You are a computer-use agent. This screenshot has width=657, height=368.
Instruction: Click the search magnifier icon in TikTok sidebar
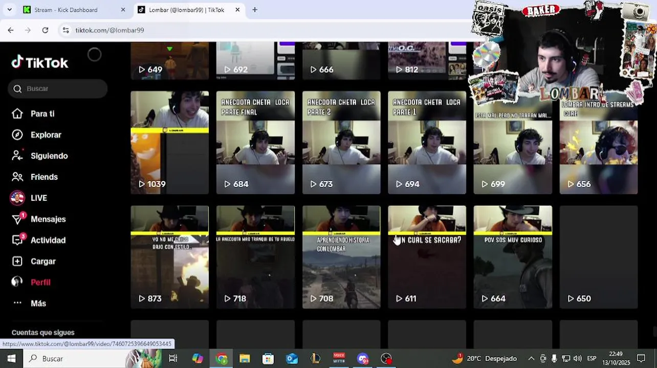coord(17,89)
